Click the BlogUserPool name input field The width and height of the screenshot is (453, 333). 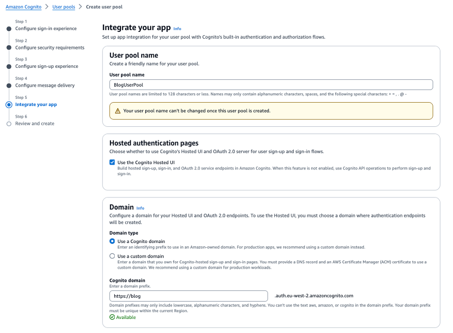point(271,84)
